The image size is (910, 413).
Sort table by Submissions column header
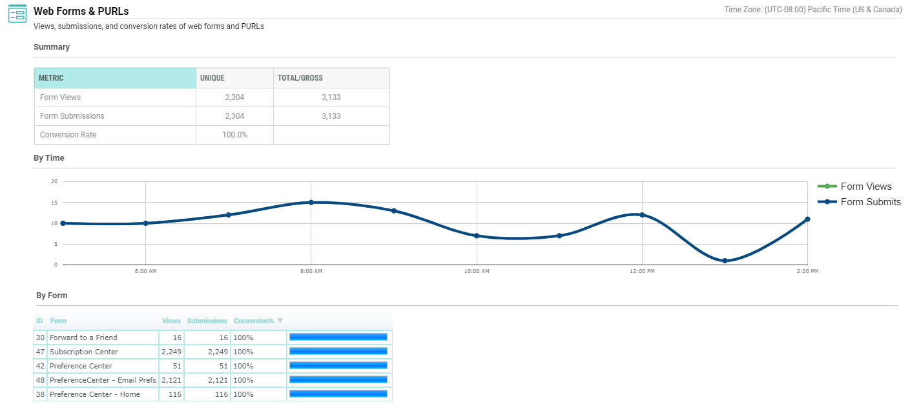point(207,321)
